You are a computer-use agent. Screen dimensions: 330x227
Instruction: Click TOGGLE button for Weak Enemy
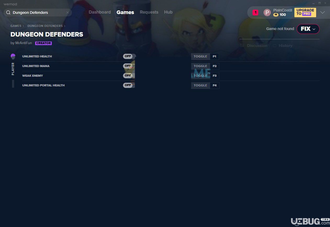click(x=200, y=76)
